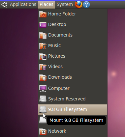The width and height of the screenshot is (125, 137).
Task: Choose the Documents label in the Places menu
Action: coord(60,35)
